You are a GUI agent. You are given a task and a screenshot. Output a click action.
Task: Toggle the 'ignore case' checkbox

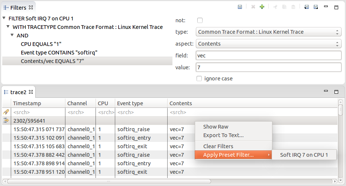(199, 79)
